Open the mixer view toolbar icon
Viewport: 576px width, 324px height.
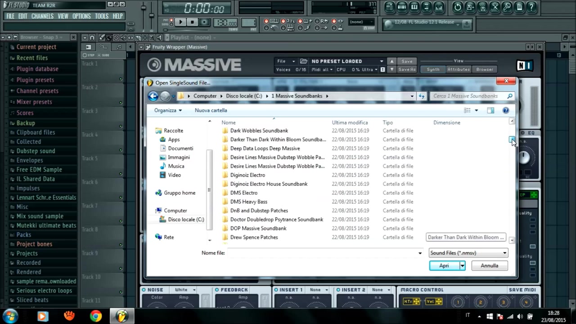click(438, 7)
